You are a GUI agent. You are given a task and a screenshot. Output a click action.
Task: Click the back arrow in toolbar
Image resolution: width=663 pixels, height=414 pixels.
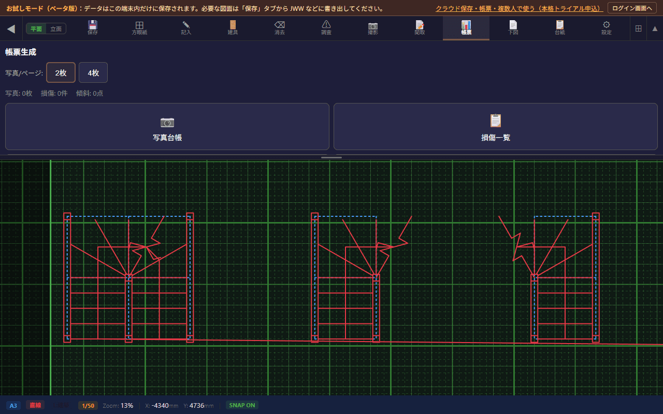click(11, 28)
